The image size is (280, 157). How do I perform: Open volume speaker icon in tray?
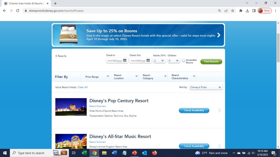click(x=253, y=153)
